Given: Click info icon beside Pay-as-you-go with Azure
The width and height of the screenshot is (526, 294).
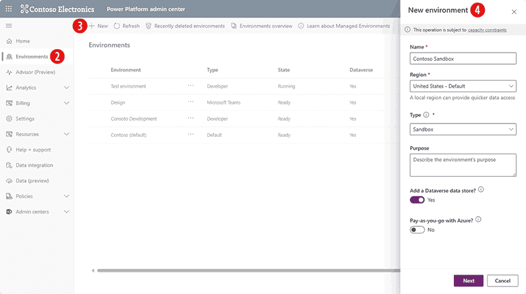Looking at the screenshot, I should 478,220.
